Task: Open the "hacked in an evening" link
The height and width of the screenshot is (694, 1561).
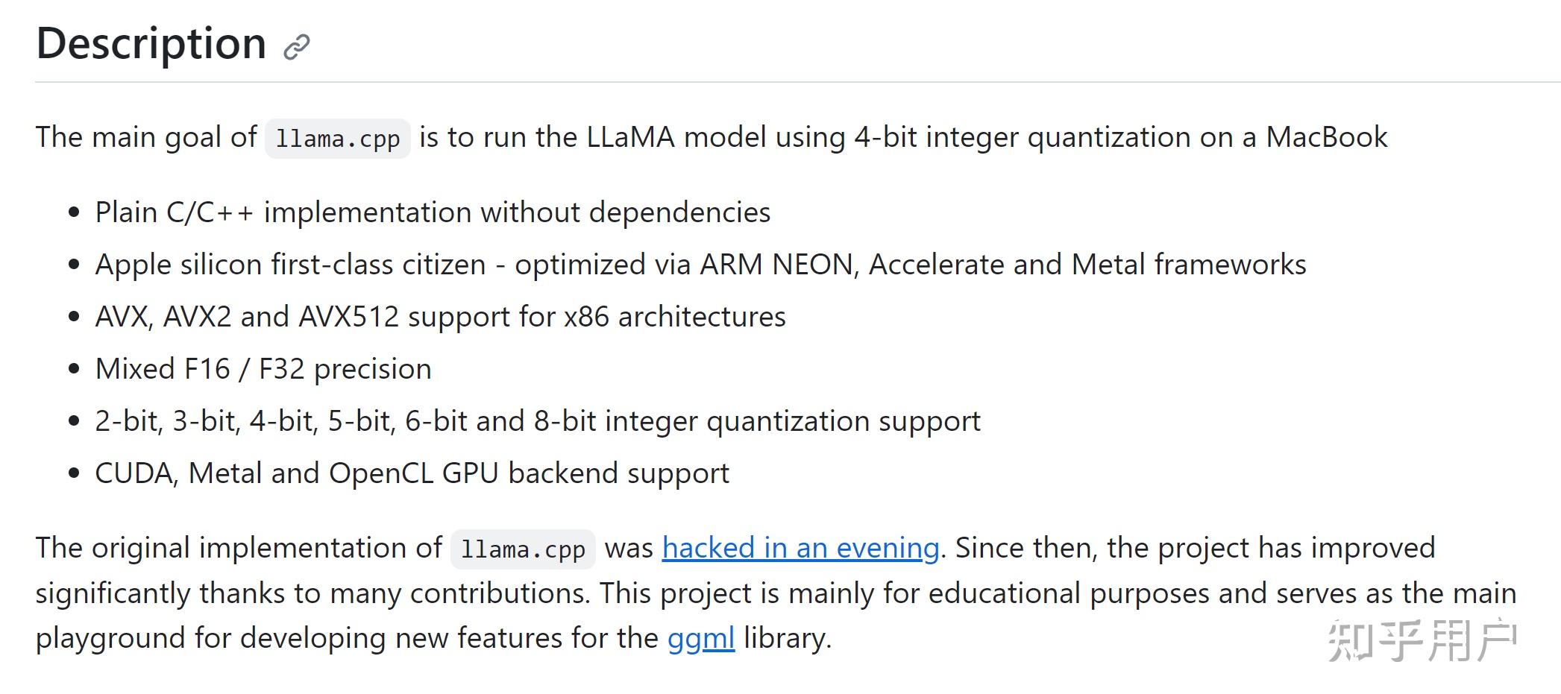Action: tap(800, 548)
